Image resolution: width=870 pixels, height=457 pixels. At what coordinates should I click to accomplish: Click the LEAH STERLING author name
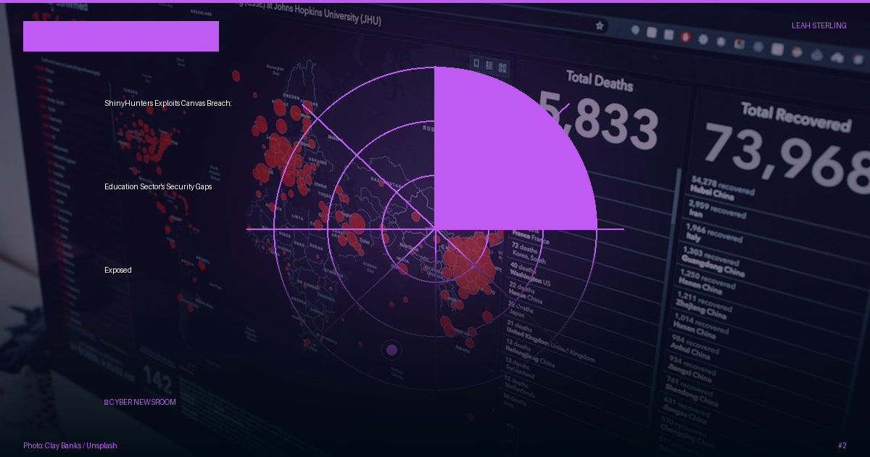pyautogui.click(x=819, y=25)
